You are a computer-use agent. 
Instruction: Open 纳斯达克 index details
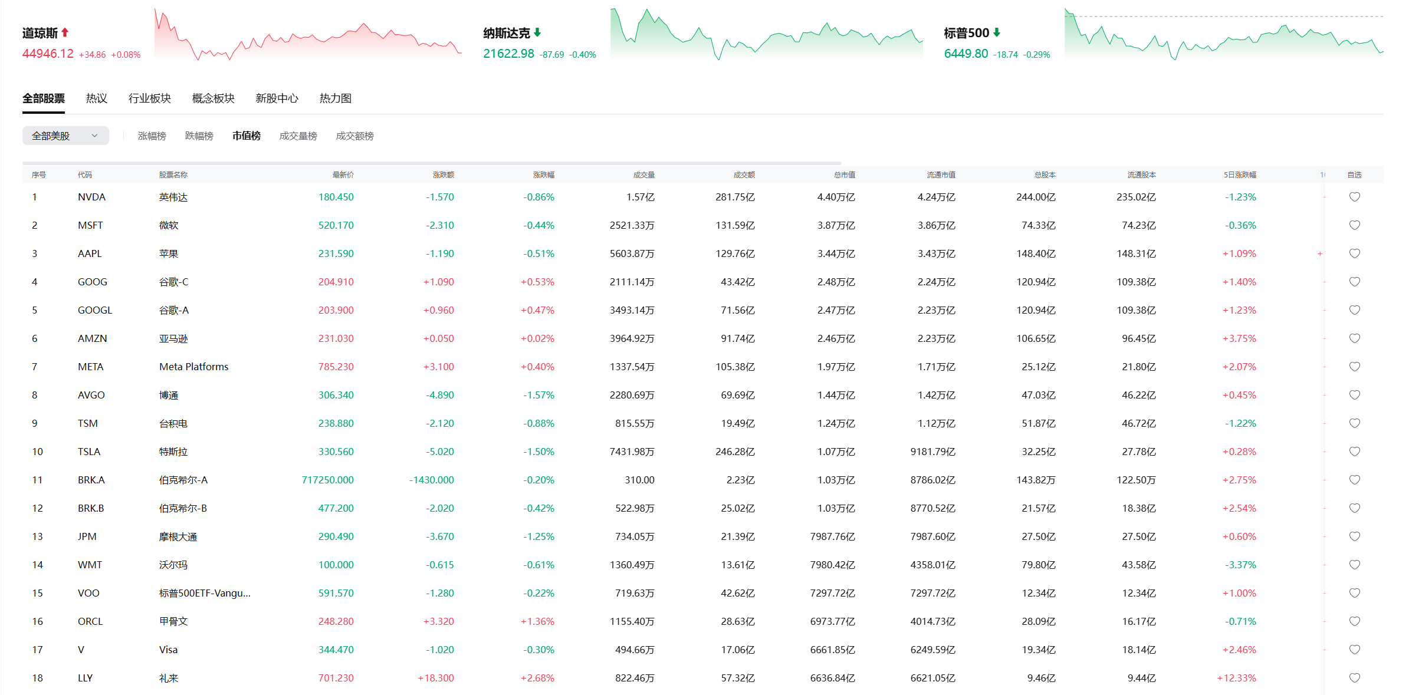(x=507, y=33)
